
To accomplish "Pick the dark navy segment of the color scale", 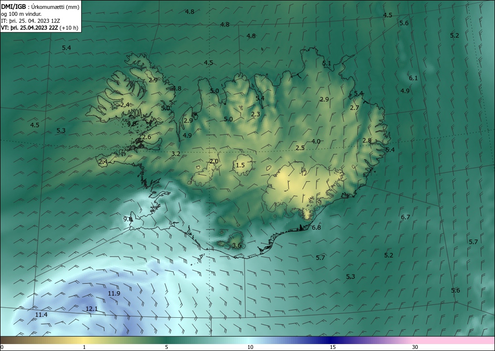I will 330,340.
